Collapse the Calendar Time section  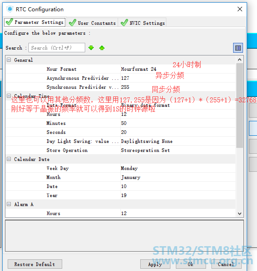pos(9,96)
